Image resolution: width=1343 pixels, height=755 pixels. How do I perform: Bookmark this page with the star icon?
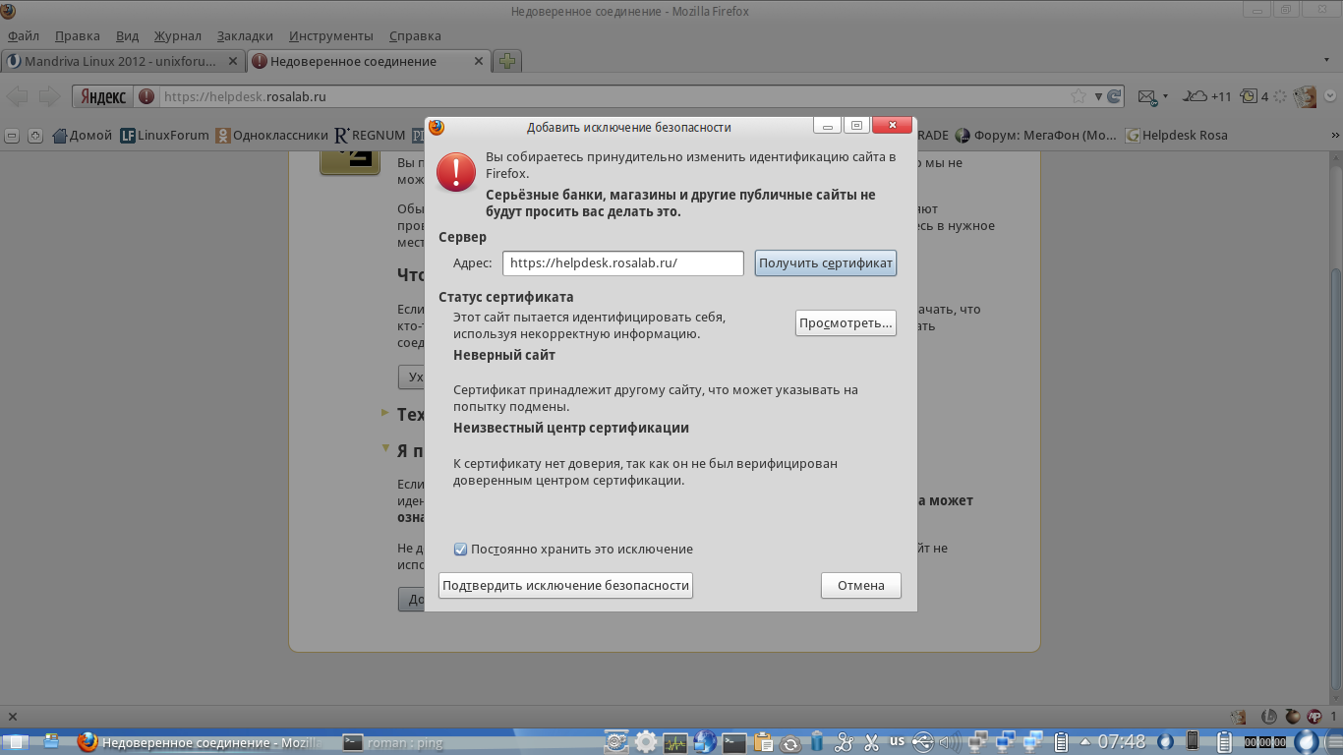click(x=1079, y=96)
